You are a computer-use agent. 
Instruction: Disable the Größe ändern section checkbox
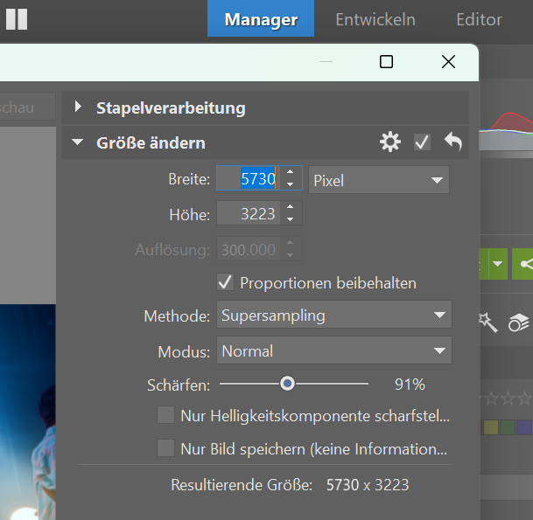coord(422,142)
